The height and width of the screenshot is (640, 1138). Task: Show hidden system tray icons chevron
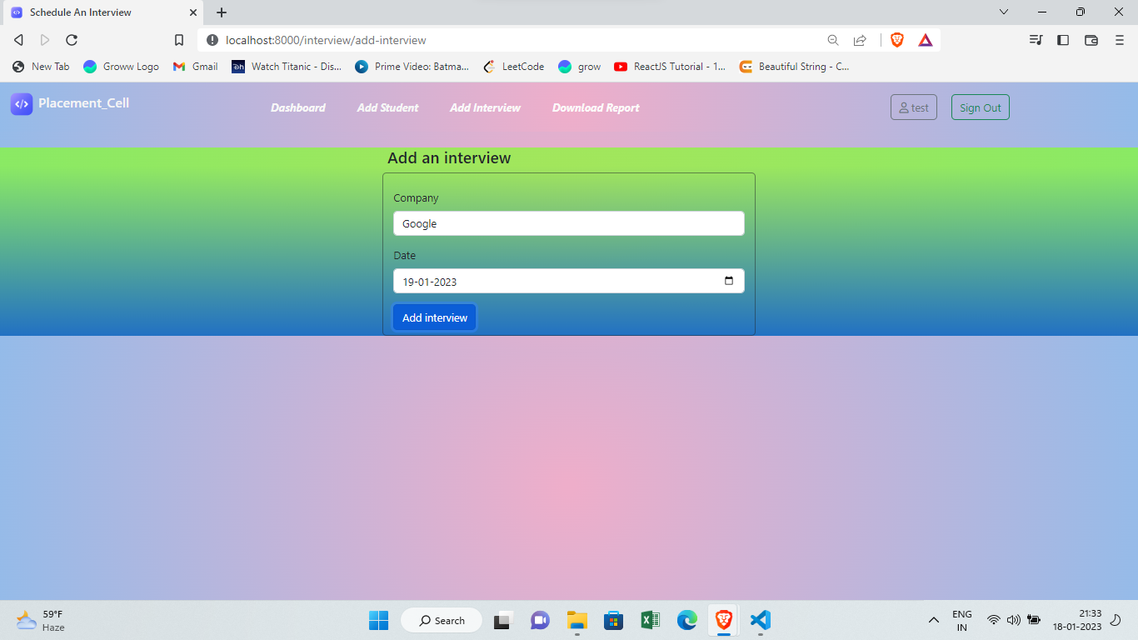pyautogui.click(x=934, y=620)
